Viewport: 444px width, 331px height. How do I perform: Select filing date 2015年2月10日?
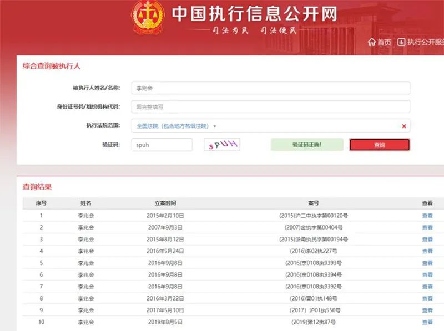(165, 216)
